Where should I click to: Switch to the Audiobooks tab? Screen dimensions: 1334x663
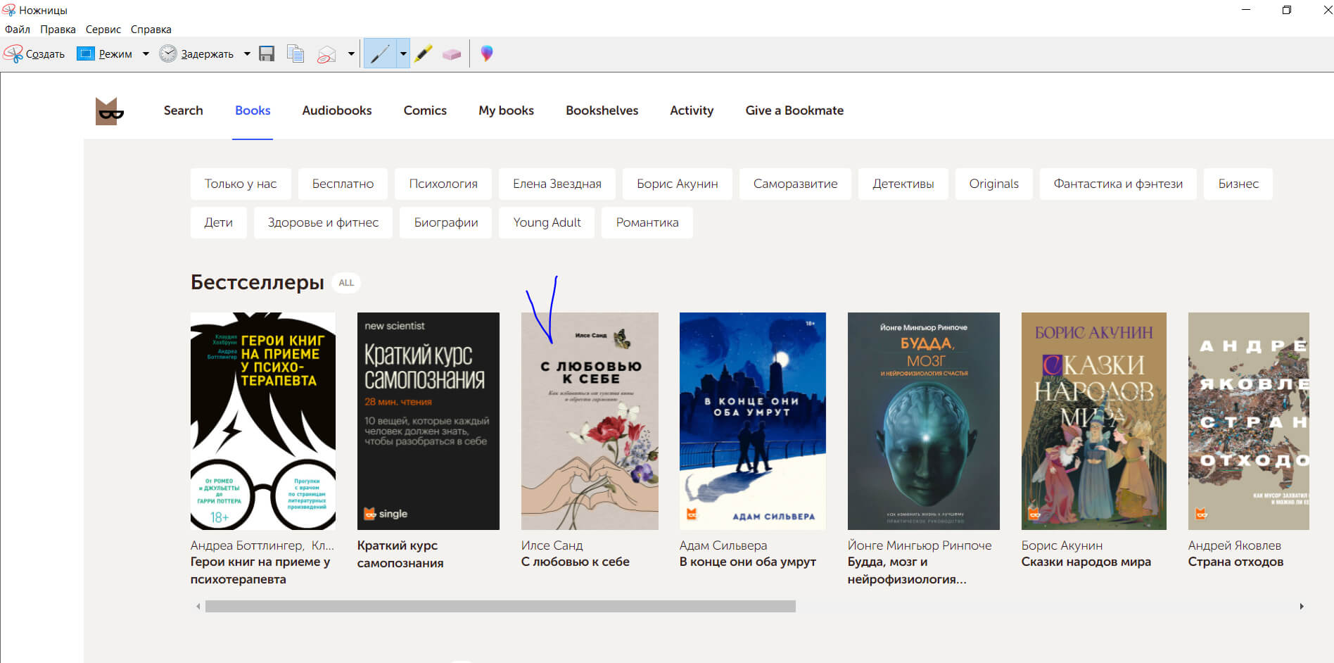[x=336, y=110]
